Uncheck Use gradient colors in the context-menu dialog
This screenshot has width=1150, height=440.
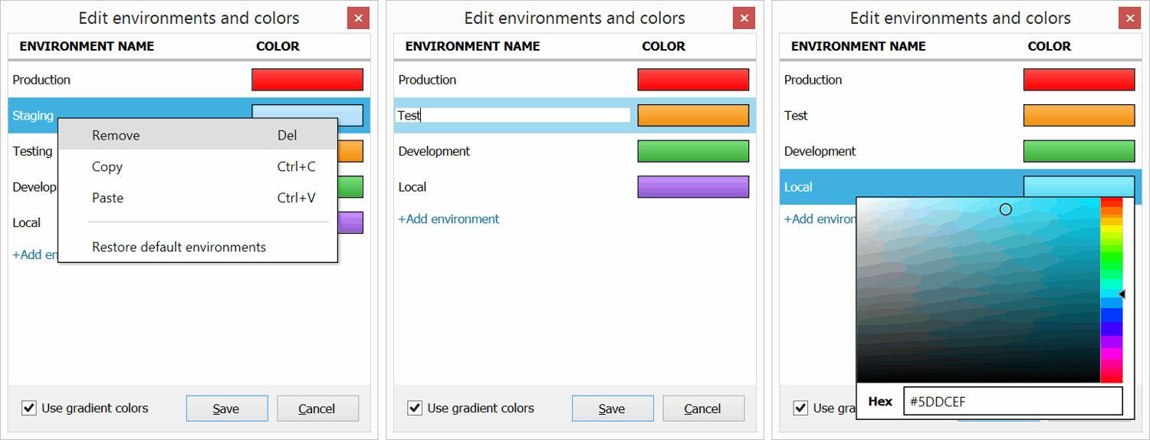click(29, 409)
